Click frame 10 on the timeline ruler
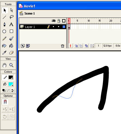This screenshot has height=134, width=121. coord(89,21)
